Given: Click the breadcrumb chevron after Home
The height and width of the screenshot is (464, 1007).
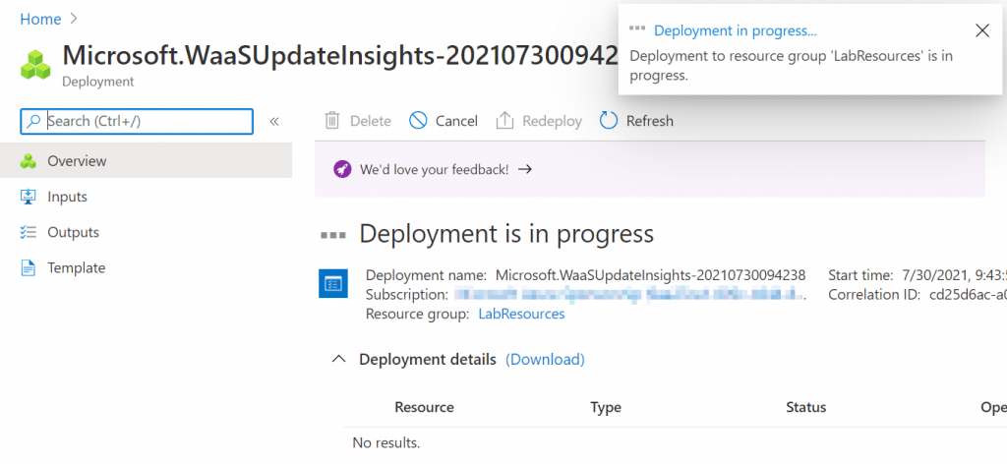Looking at the screenshot, I should coord(73,20).
